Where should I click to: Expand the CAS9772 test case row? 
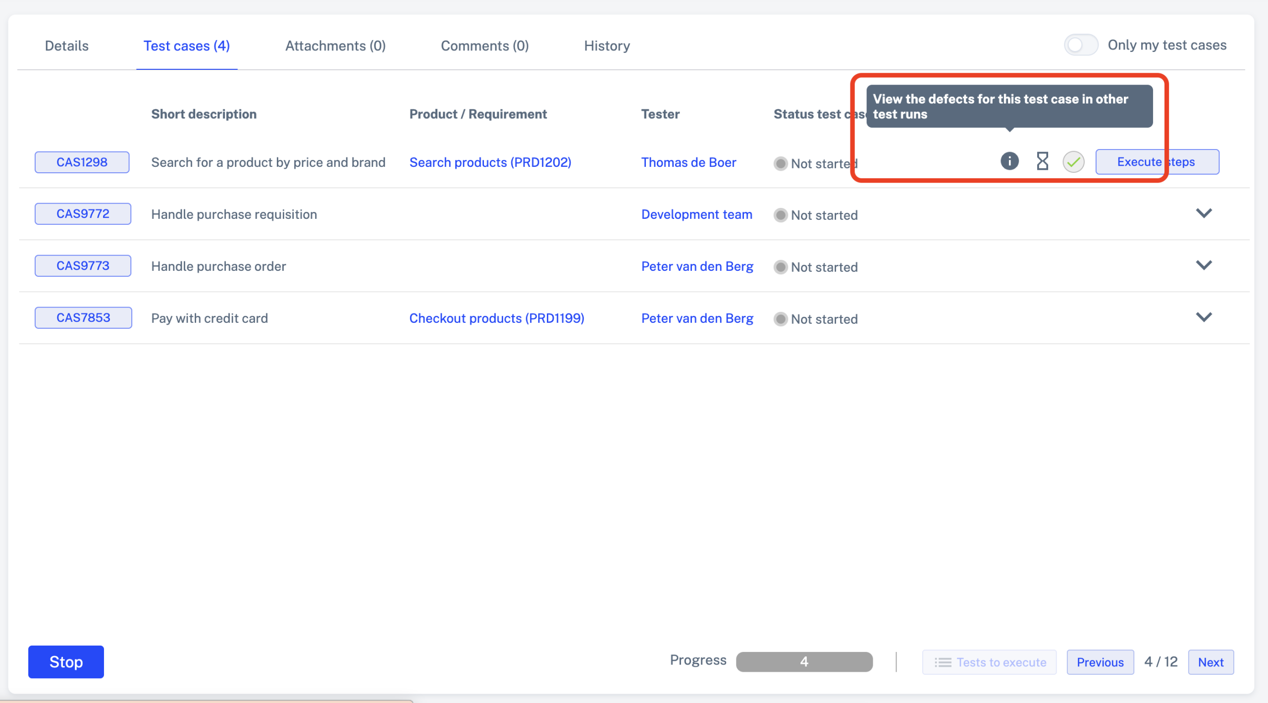click(1204, 213)
